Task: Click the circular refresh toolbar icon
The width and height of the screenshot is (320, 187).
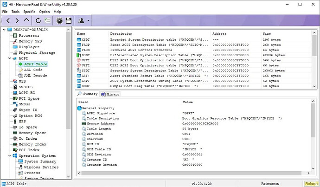Action: tap(38, 20)
